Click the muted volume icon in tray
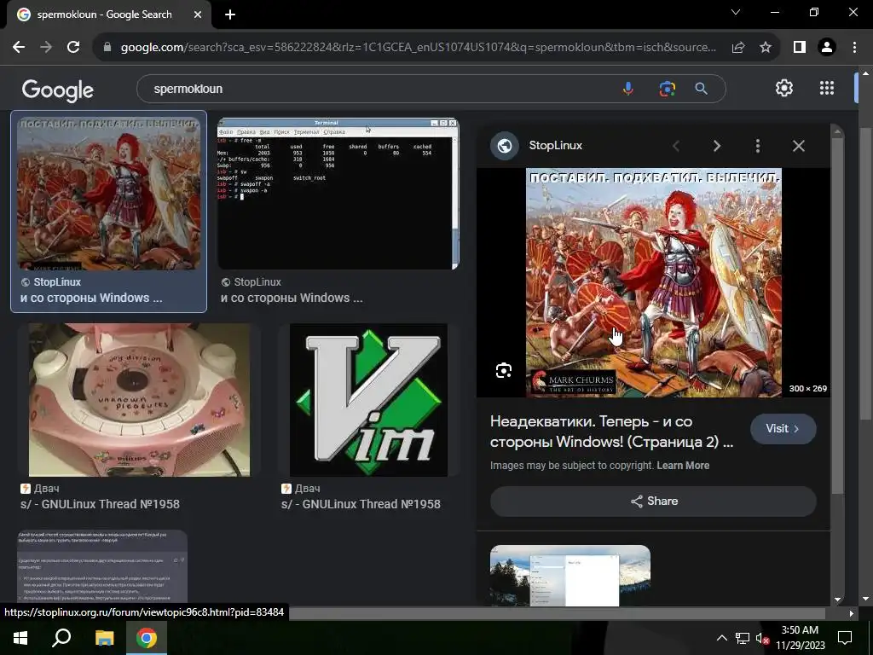The width and height of the screenshot is (873, 655). 762,638
